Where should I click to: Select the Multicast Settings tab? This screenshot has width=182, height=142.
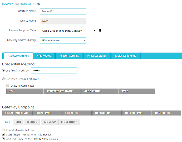126,56
